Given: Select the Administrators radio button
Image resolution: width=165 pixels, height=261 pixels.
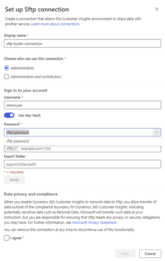Looking at the screenshot, I should click(x=7, y=68).
